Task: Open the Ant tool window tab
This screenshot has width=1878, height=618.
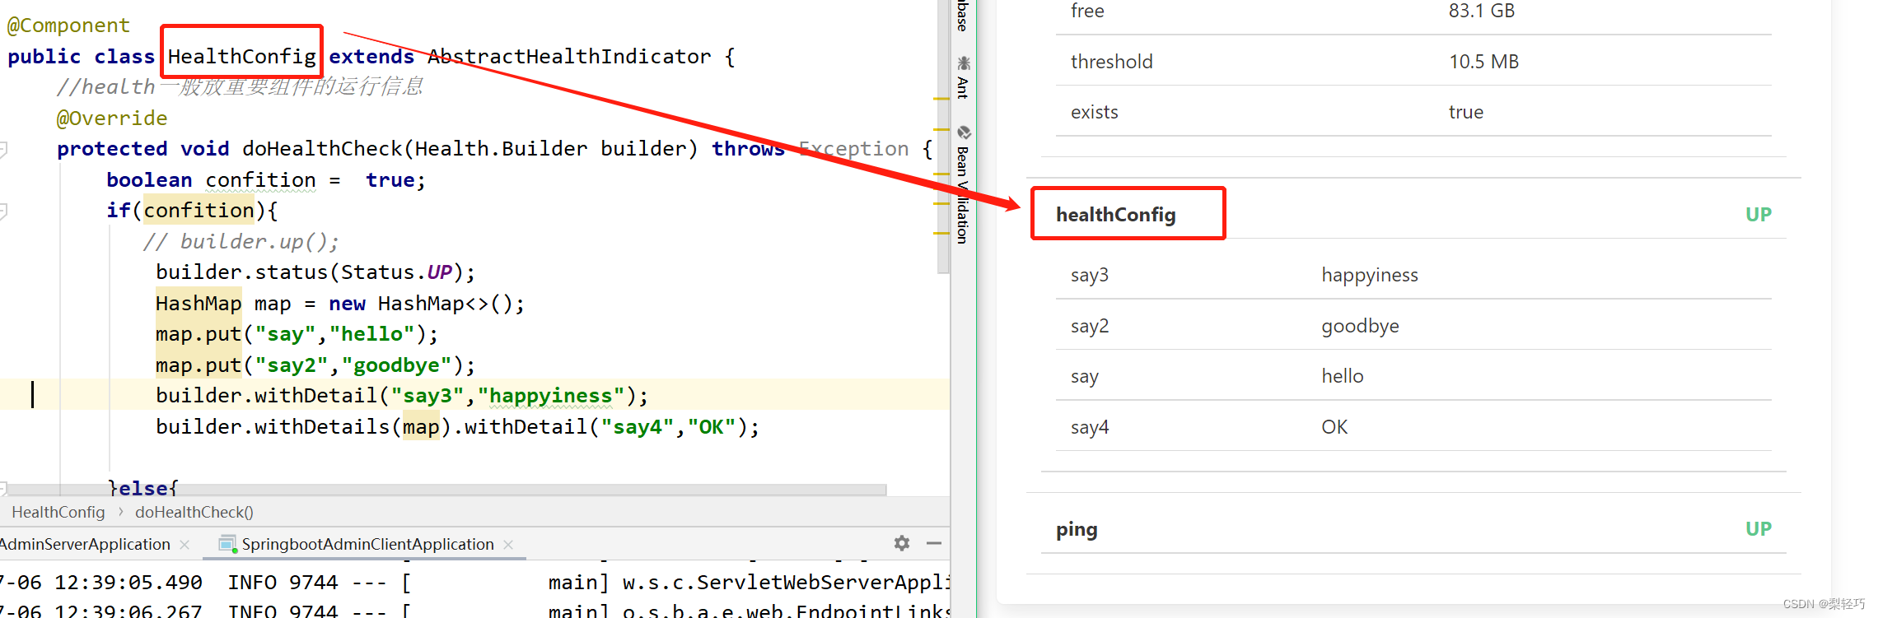Action: [963, 77]
